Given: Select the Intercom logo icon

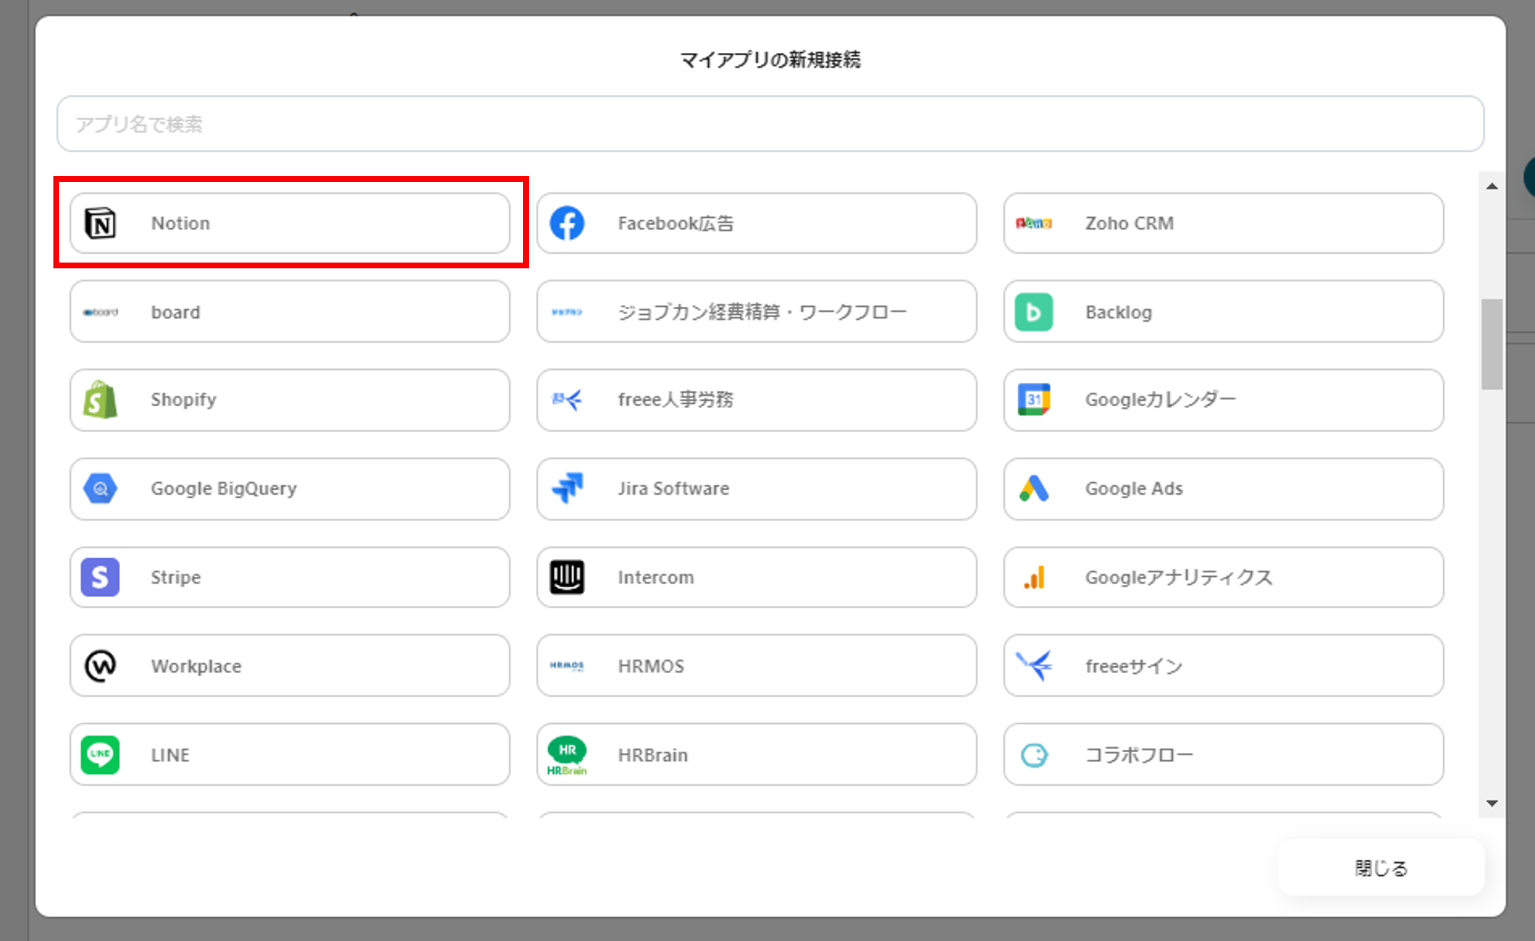Looking at the screenshot, I should [567, 577].
